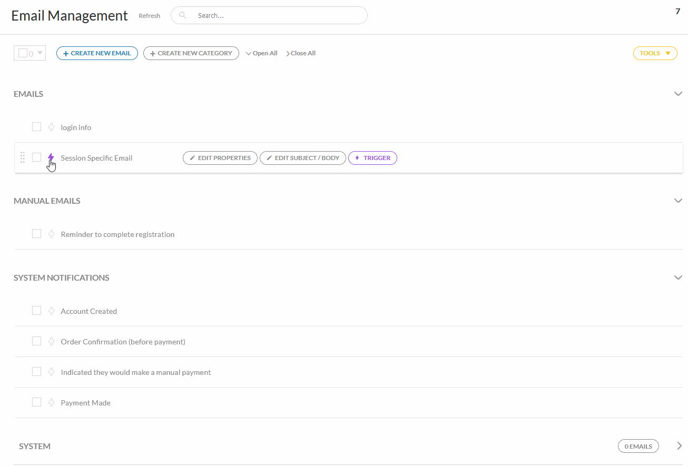Click lightning icon beside Reminder to complete registration
The height and width of the screenshot is (466, 688).
[x=51, y=234]
